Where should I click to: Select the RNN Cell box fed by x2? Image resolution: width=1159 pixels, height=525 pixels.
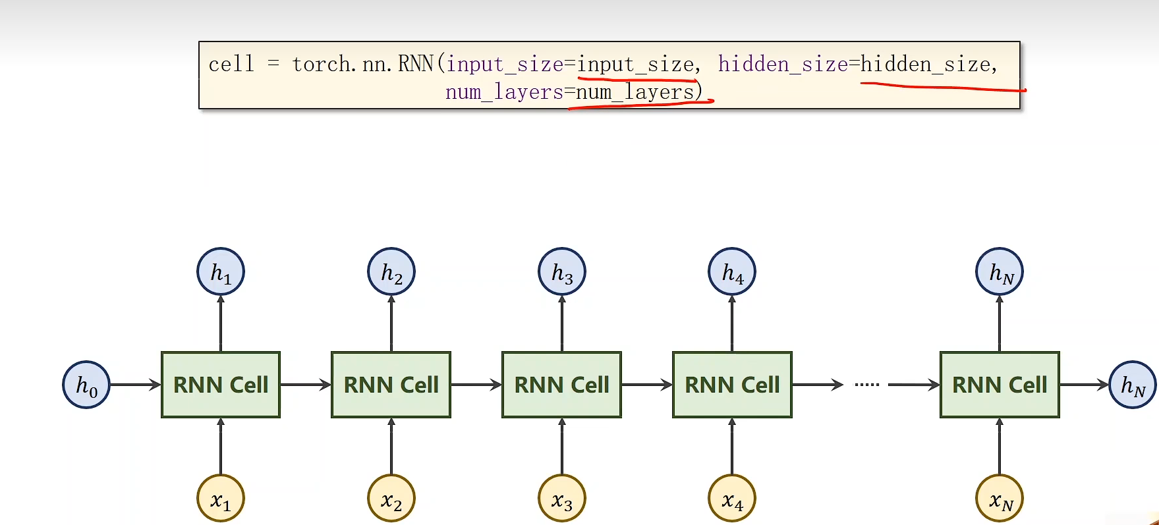(x=391, y=385)
